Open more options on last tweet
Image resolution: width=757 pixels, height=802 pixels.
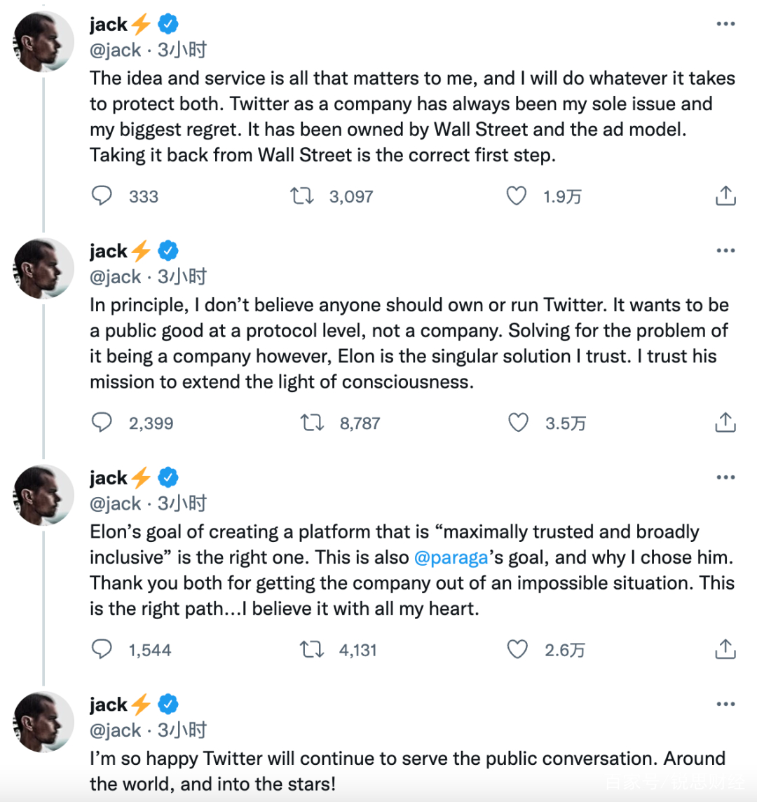click(725, 705)
